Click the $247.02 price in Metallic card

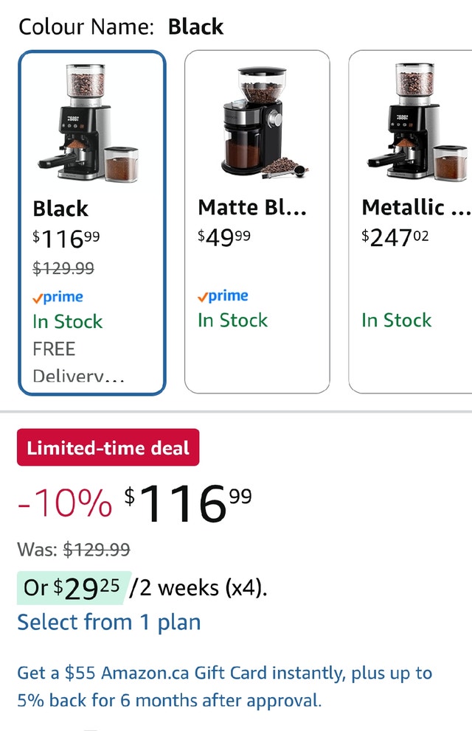click(x=395, y=236)
